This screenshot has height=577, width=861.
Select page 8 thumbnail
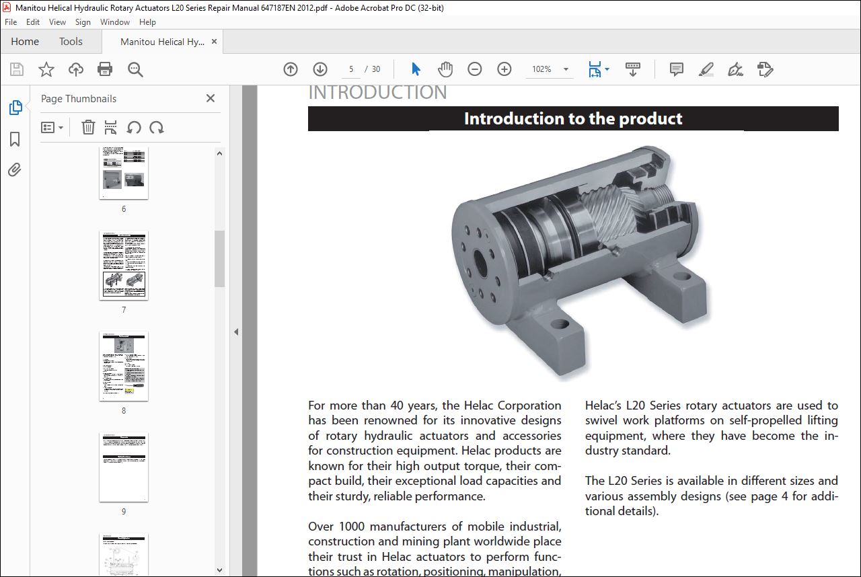[124, 366]
